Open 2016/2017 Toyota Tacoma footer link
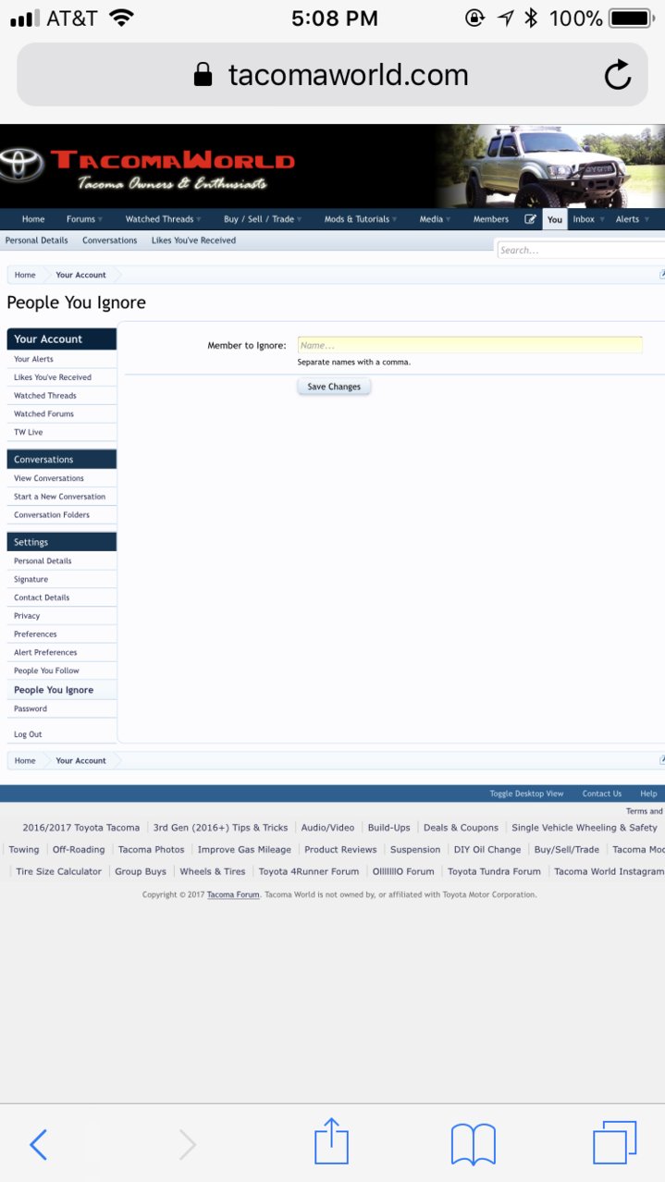The width and height of the screenshot is (665, 1182). (x=81, y=828)
